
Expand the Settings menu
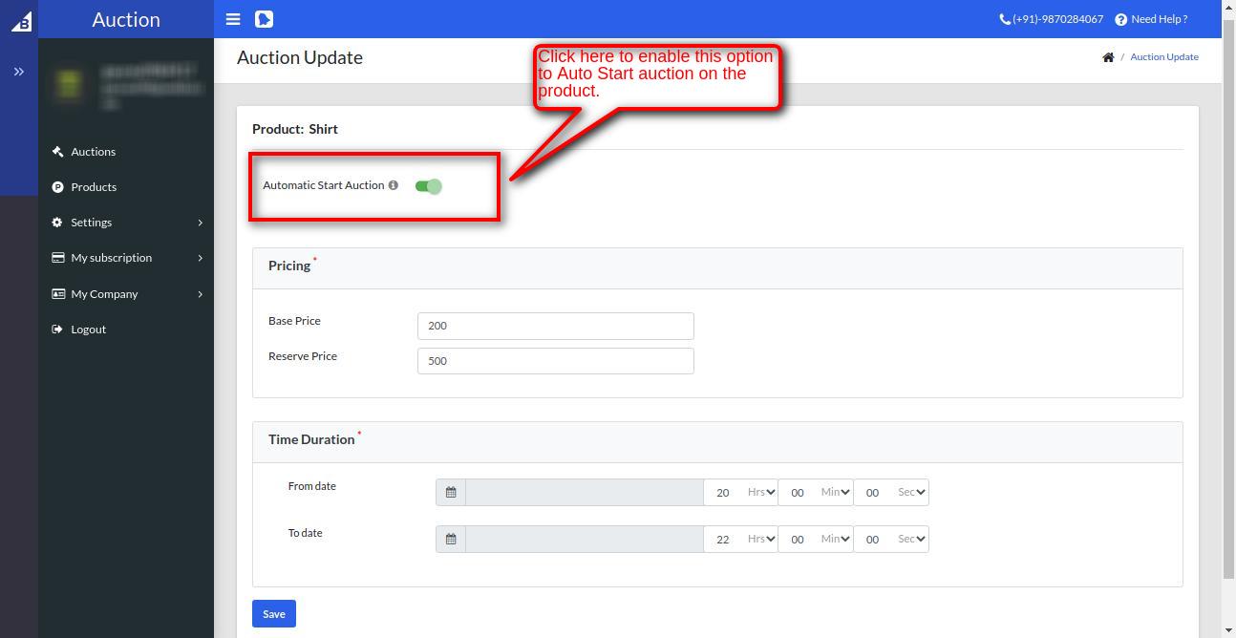pos(92,222)
